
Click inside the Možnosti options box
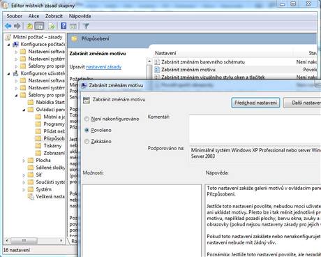tap(142, 221)
